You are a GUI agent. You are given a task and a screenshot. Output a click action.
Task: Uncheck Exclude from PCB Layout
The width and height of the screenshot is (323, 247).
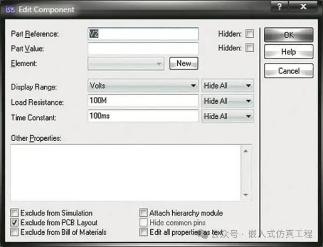(x=14, y=222)
